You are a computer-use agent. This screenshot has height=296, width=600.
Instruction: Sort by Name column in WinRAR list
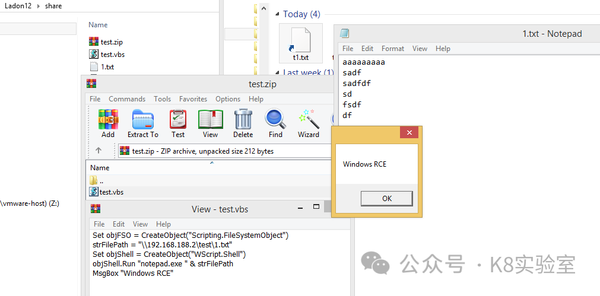coord(100,168)
